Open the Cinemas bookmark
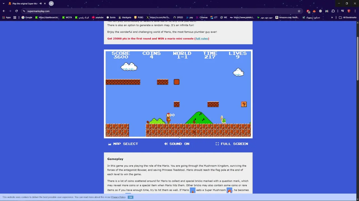 click(x=202, y=17)
